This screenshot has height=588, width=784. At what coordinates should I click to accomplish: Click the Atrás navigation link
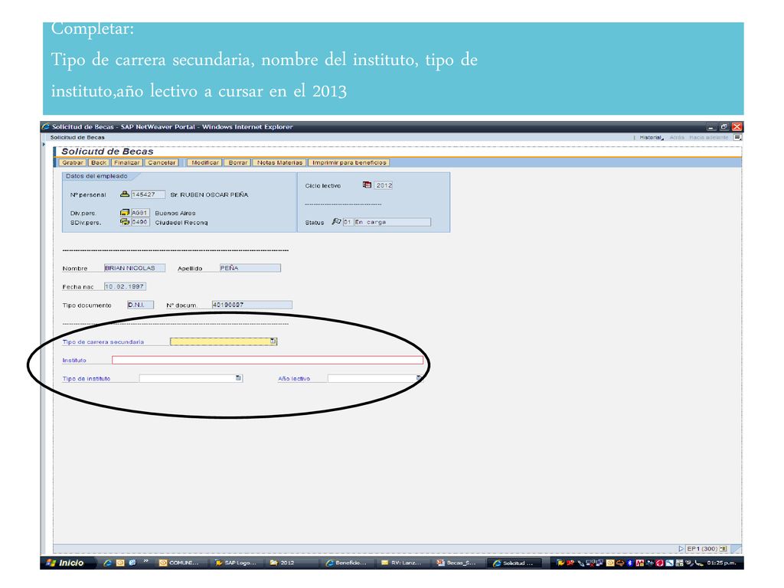pos(677,138)
